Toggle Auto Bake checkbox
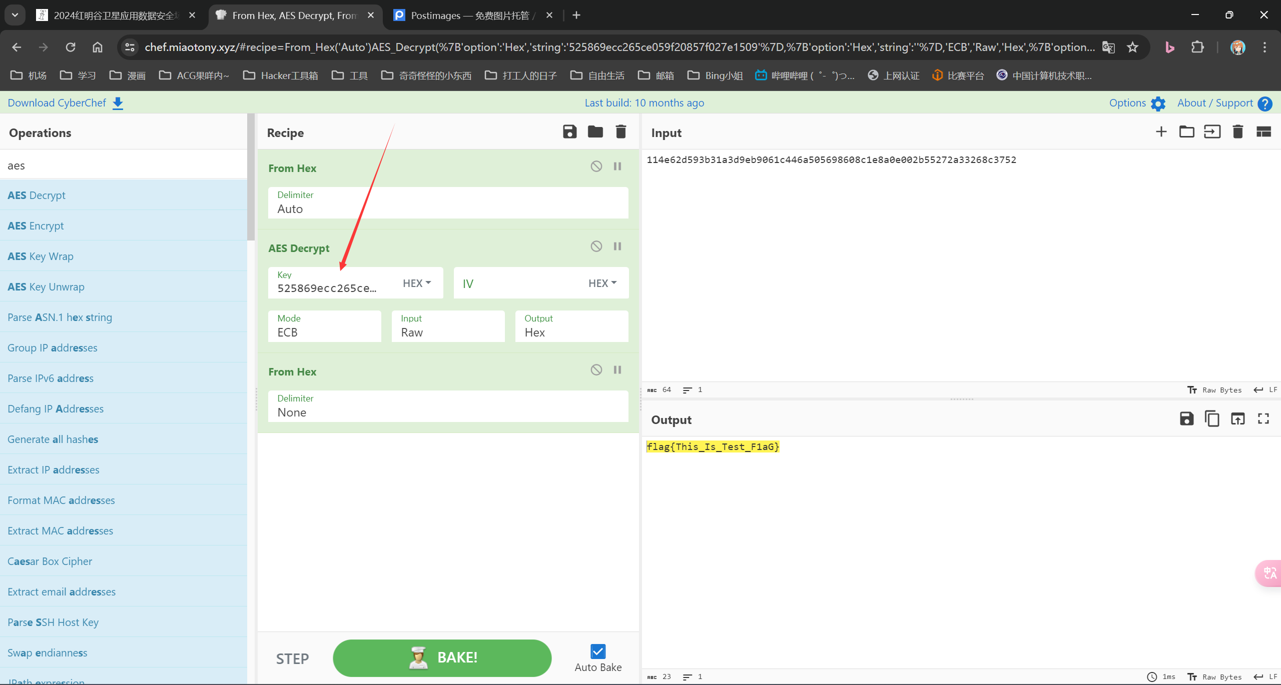Viewport: 1281px width, 685px height. (598, 651)
